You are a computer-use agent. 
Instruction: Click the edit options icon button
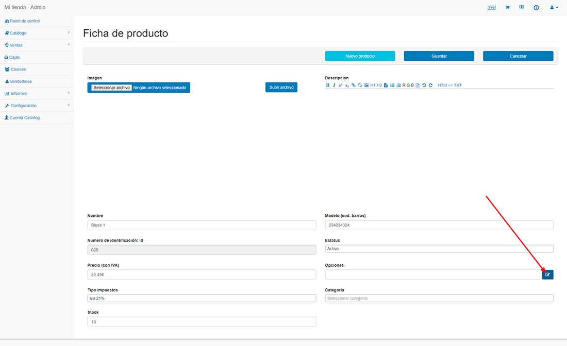coord(547,274)
